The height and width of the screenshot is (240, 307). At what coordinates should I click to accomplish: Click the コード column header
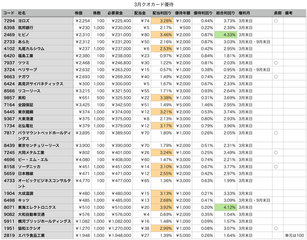click(9, 13)
